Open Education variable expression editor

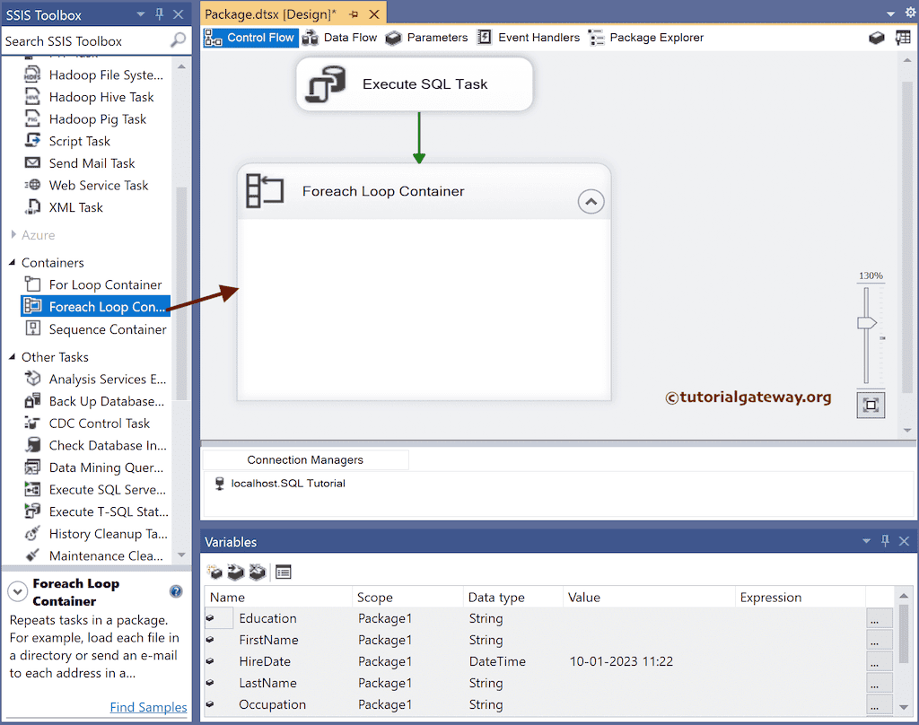[879, 618]
